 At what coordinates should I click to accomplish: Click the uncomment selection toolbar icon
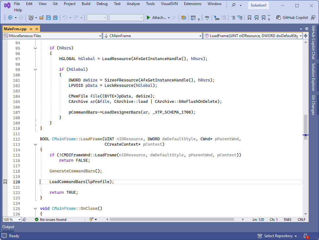pos(240,18)
